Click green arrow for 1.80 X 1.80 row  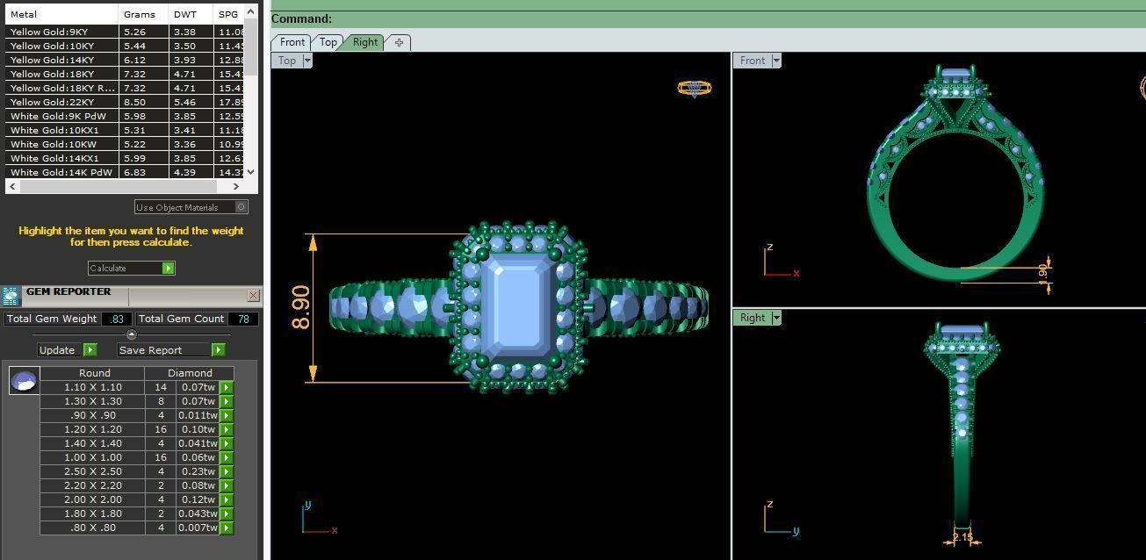pyautogui.click(x=227, y=513)
